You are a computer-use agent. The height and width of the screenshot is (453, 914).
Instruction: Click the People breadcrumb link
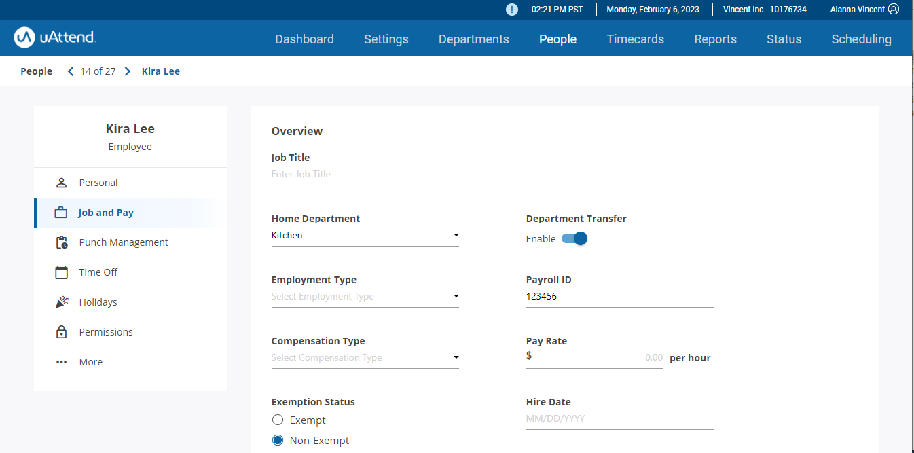[x=36, y=71]
